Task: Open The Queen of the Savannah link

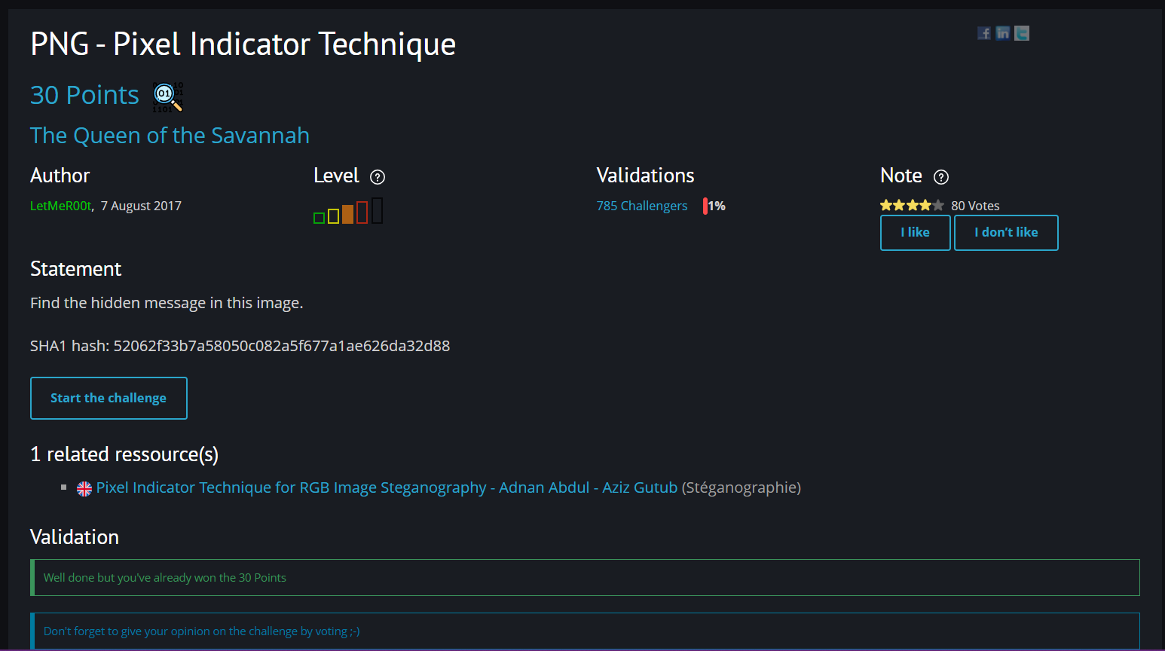Action: tap(170, 136)
